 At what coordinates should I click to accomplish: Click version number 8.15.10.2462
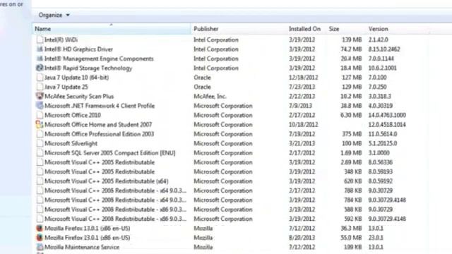tap(384, 49)
